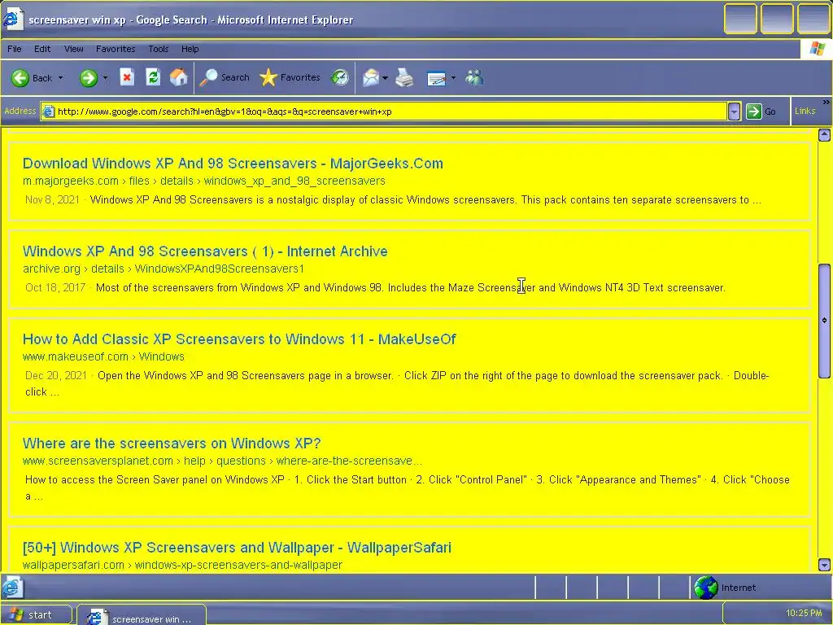Open the Edit menu
The height and width of the screenshot is (625, 833).
click(42, 49)
